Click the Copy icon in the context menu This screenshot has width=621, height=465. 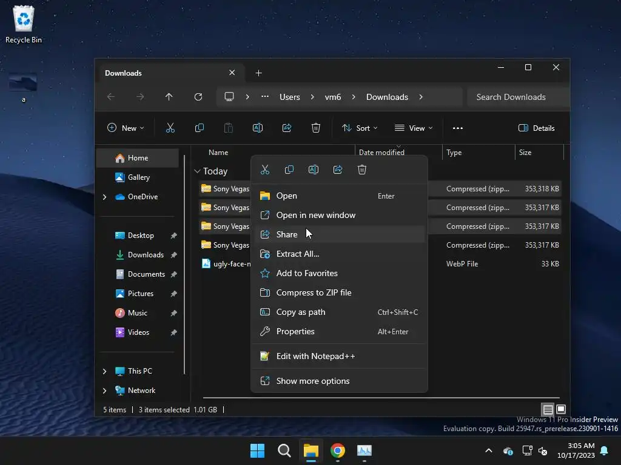(289, 170)
